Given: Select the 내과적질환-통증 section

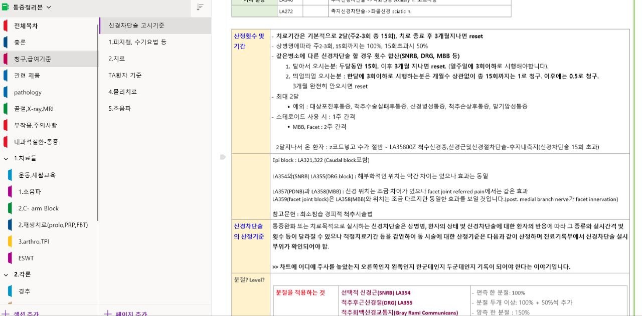Looking at the screenshot, I should pyautogui.click(x=37, y=141).
